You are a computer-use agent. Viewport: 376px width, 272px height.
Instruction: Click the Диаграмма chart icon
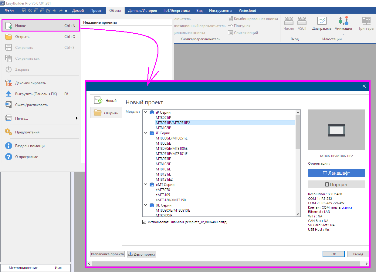tap(322, 21)
